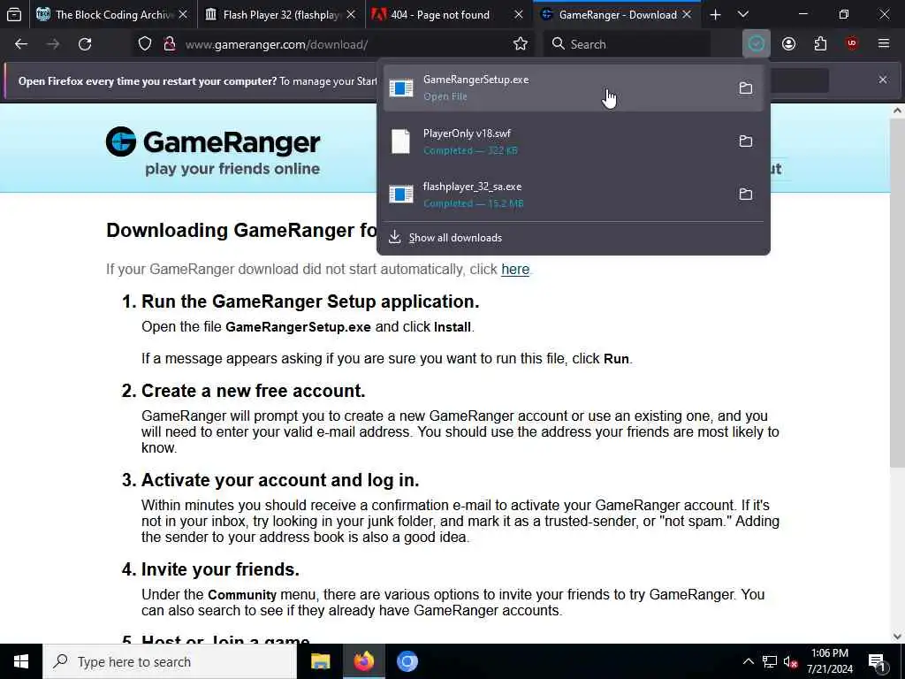Switch to the Flash Player 32 tab

pyautogui.click(x=282, y=14)
